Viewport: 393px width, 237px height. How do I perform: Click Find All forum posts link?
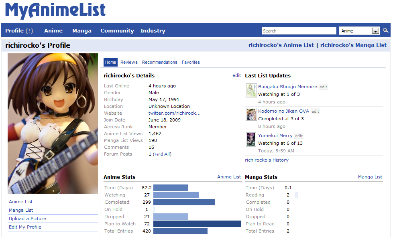click(163, 154)
